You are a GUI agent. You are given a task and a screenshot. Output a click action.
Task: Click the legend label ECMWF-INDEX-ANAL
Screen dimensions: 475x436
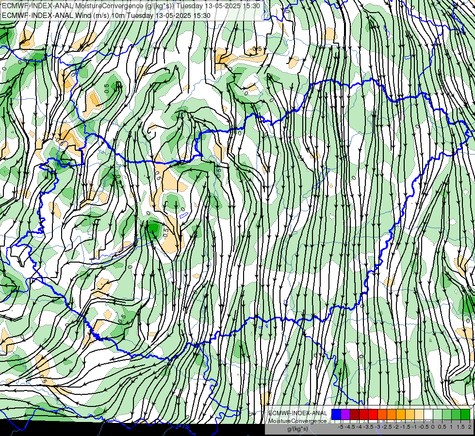point(297,413)
